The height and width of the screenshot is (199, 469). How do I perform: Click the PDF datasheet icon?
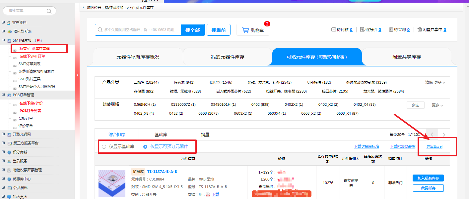pos(208,194)
